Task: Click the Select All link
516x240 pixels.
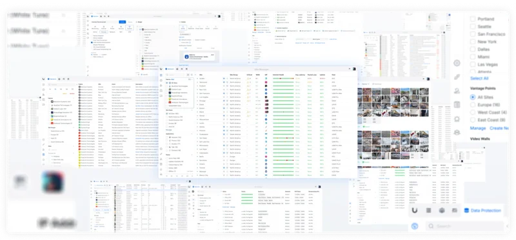Action: pos(479,78)
